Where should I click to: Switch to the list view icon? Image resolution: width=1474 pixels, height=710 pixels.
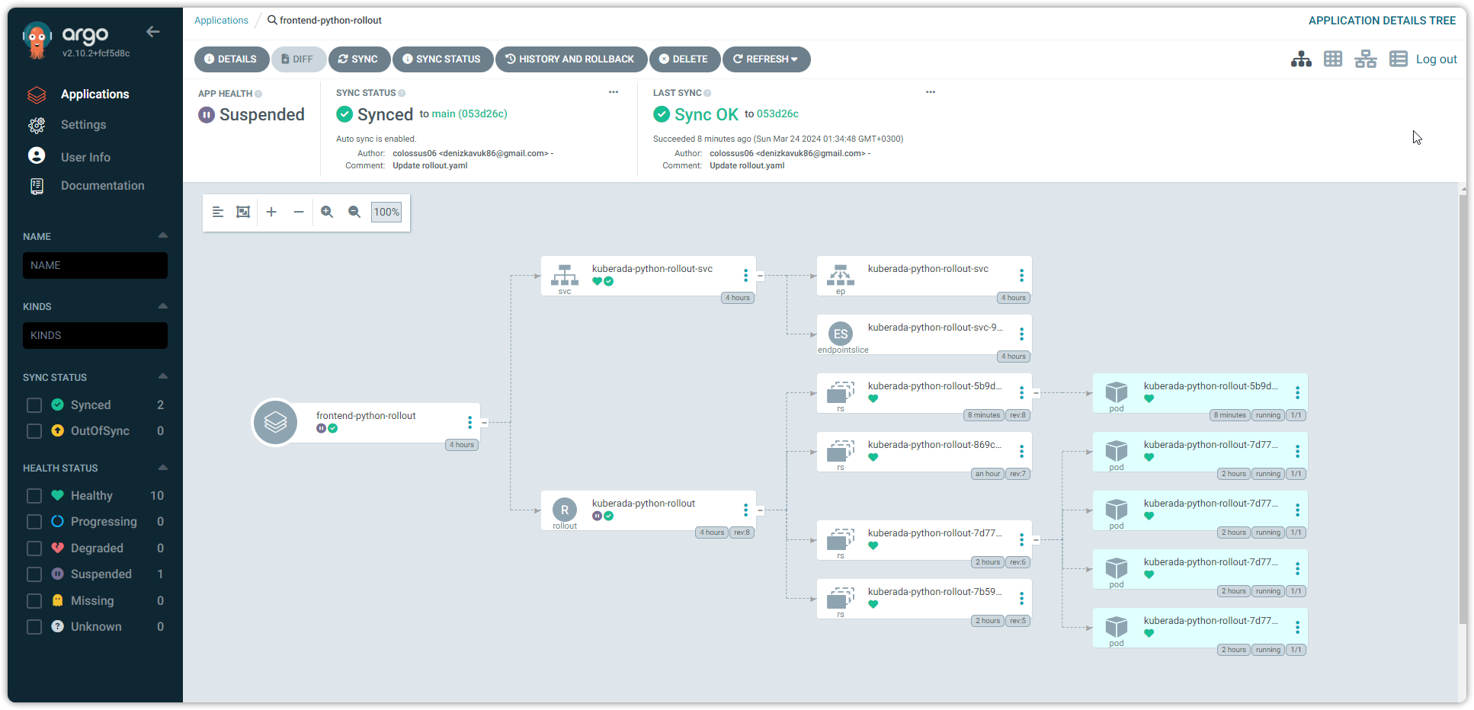1398,59
